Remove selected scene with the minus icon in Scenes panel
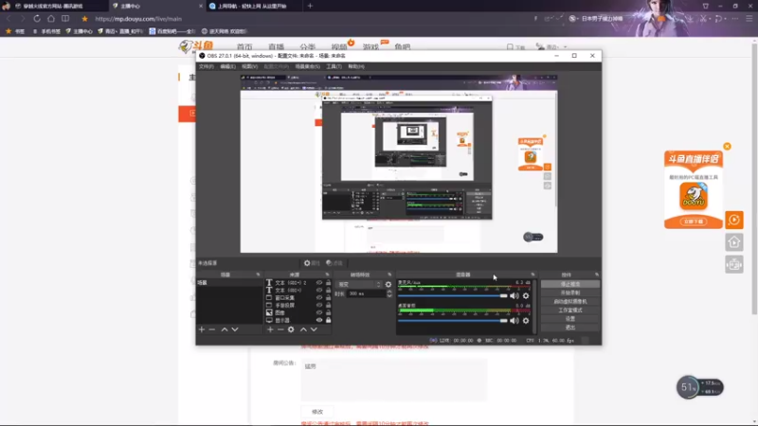 pyautogui.click(x=211, y=329)
